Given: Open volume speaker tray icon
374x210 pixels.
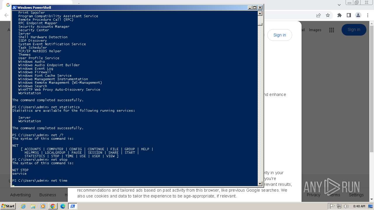Looking at the screenshot, I should coord(346,206).
